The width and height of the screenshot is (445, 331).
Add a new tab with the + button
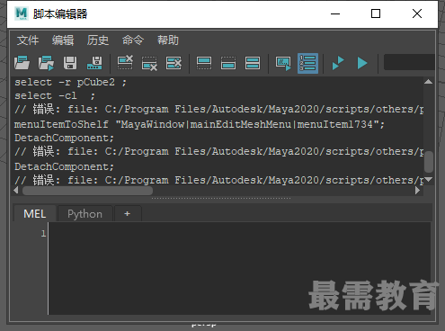click(127, 214)
